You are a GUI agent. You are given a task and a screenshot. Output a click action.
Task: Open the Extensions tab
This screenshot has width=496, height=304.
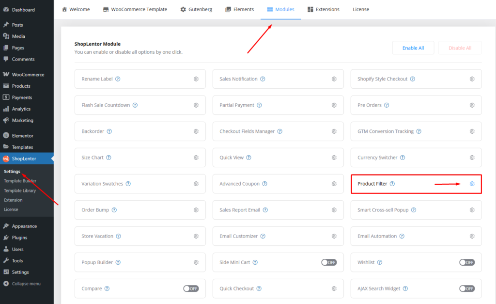324,9
